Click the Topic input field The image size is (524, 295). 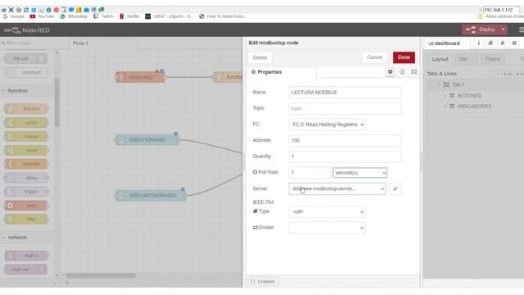(345, 108)
